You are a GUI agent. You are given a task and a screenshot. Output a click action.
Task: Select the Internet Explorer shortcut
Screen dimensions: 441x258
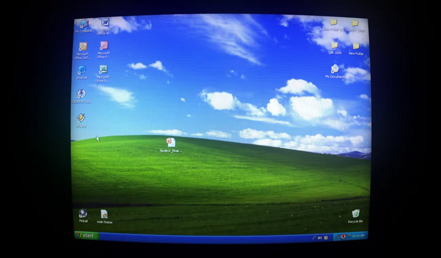coord(82,73)
